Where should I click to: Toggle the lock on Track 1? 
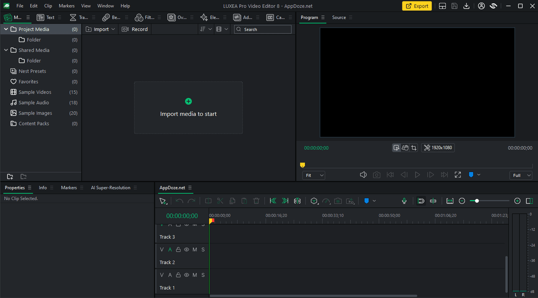pos(178,275)
